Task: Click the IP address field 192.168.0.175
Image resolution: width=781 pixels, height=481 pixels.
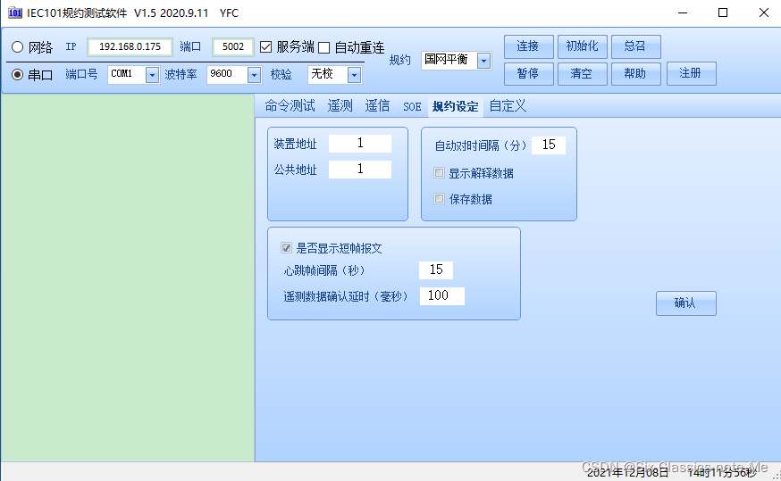Action: coord(130,46)
